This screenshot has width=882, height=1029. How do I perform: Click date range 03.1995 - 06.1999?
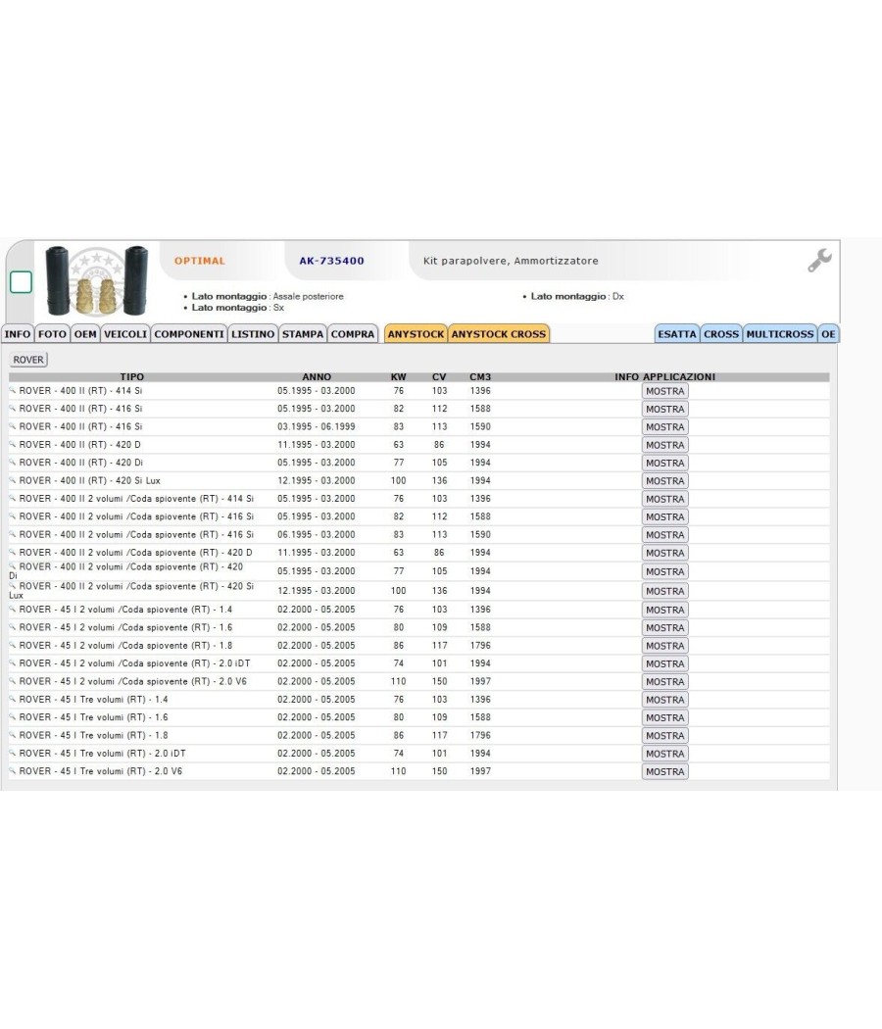tap(317, 426)
